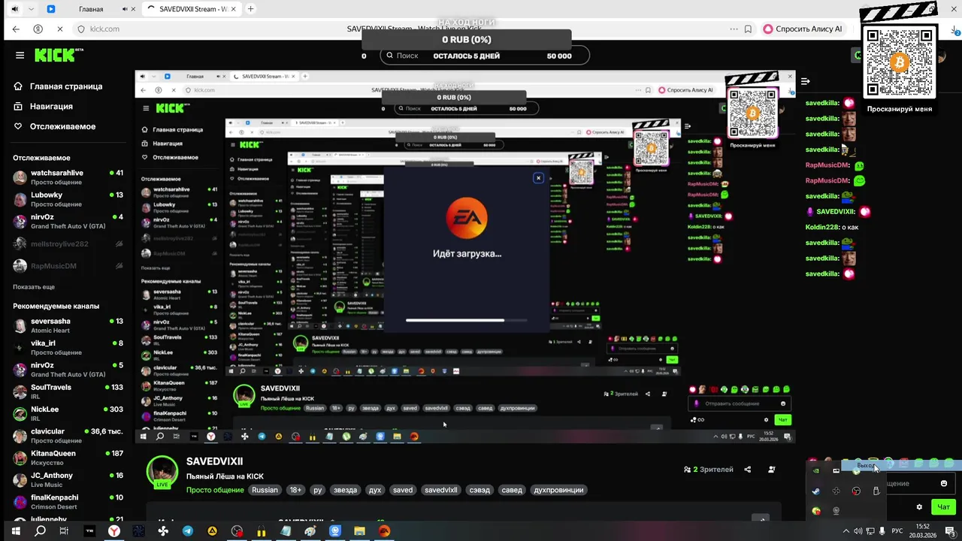962x541 pixels.
Task: Open Windows notification center
Action: click(950, 531)
